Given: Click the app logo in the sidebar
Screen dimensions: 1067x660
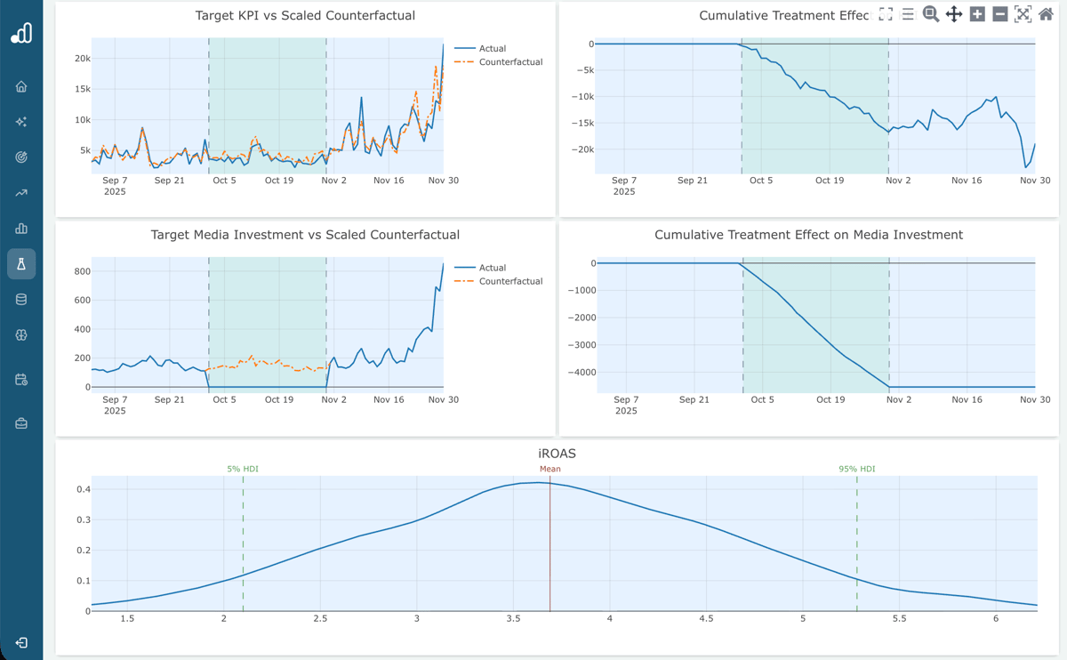Looking at the screenshot, I should pyautogui.click(x=21, y=33).
